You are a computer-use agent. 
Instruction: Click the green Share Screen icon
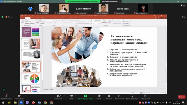[x=86, y=96]
